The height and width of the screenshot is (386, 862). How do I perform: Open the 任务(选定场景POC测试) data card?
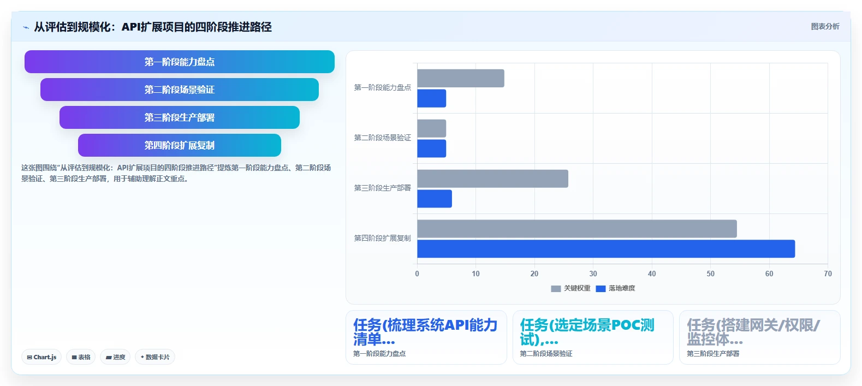point(593,337)
